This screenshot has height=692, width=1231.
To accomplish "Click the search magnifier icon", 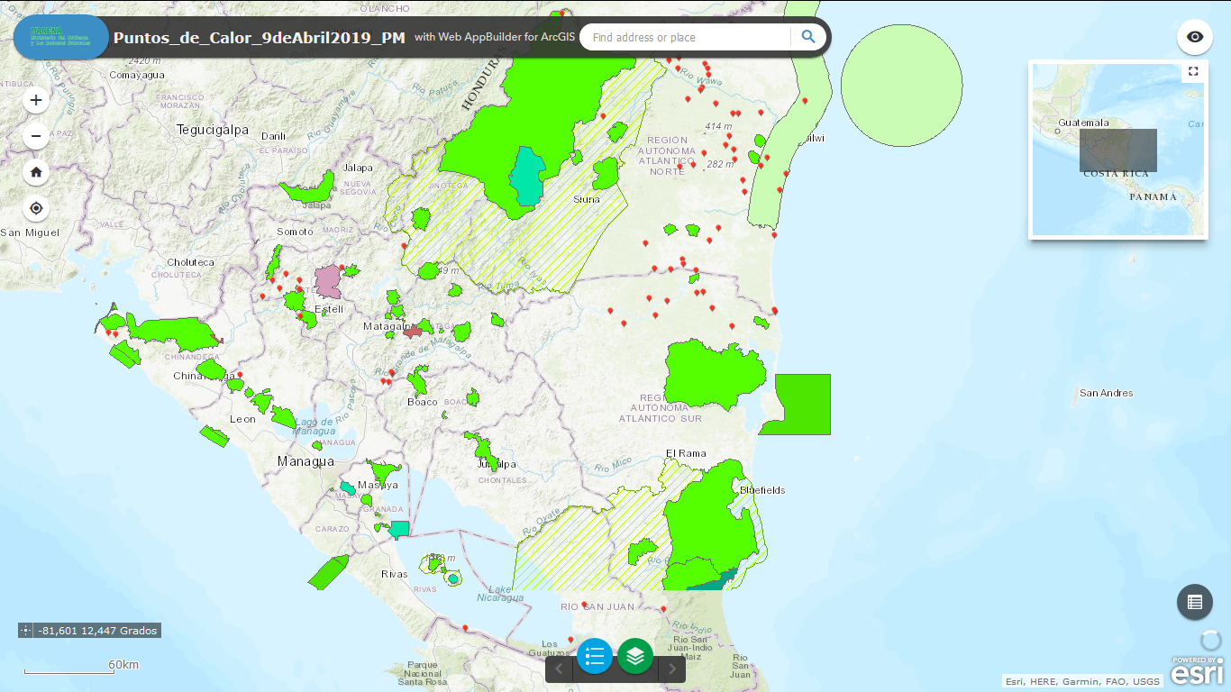I will tap(808, 37).
